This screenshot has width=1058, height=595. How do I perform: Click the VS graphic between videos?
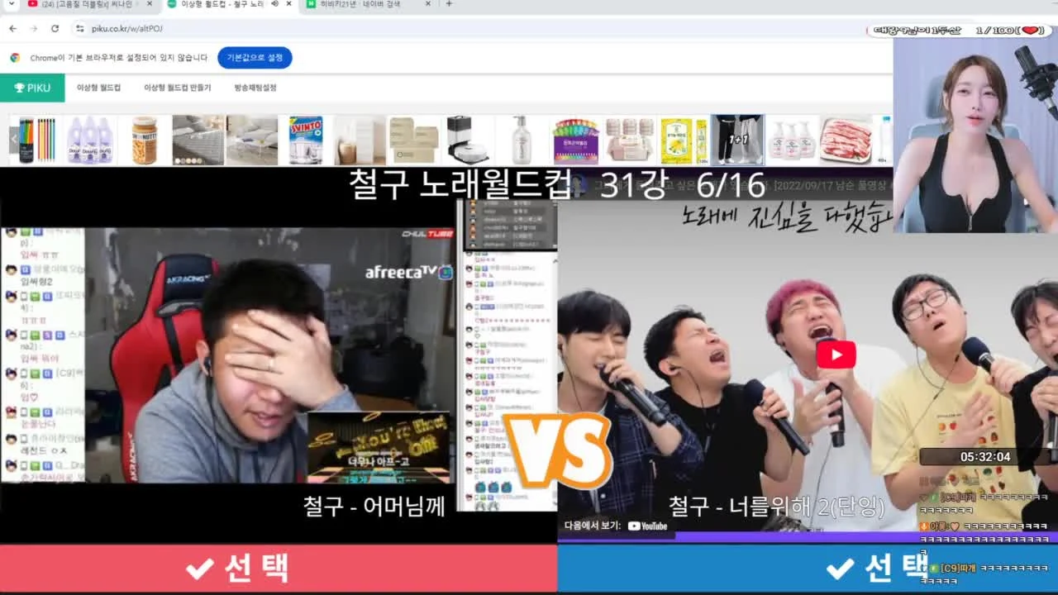click(x=558, y=451)
